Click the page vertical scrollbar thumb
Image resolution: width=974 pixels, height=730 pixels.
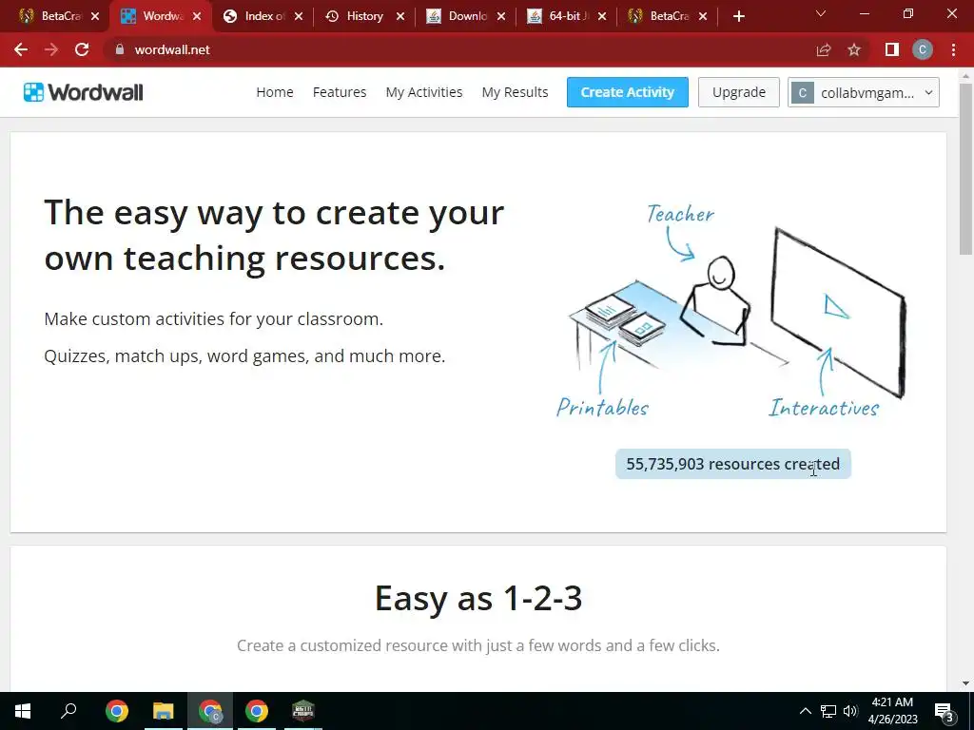point(965,169)
